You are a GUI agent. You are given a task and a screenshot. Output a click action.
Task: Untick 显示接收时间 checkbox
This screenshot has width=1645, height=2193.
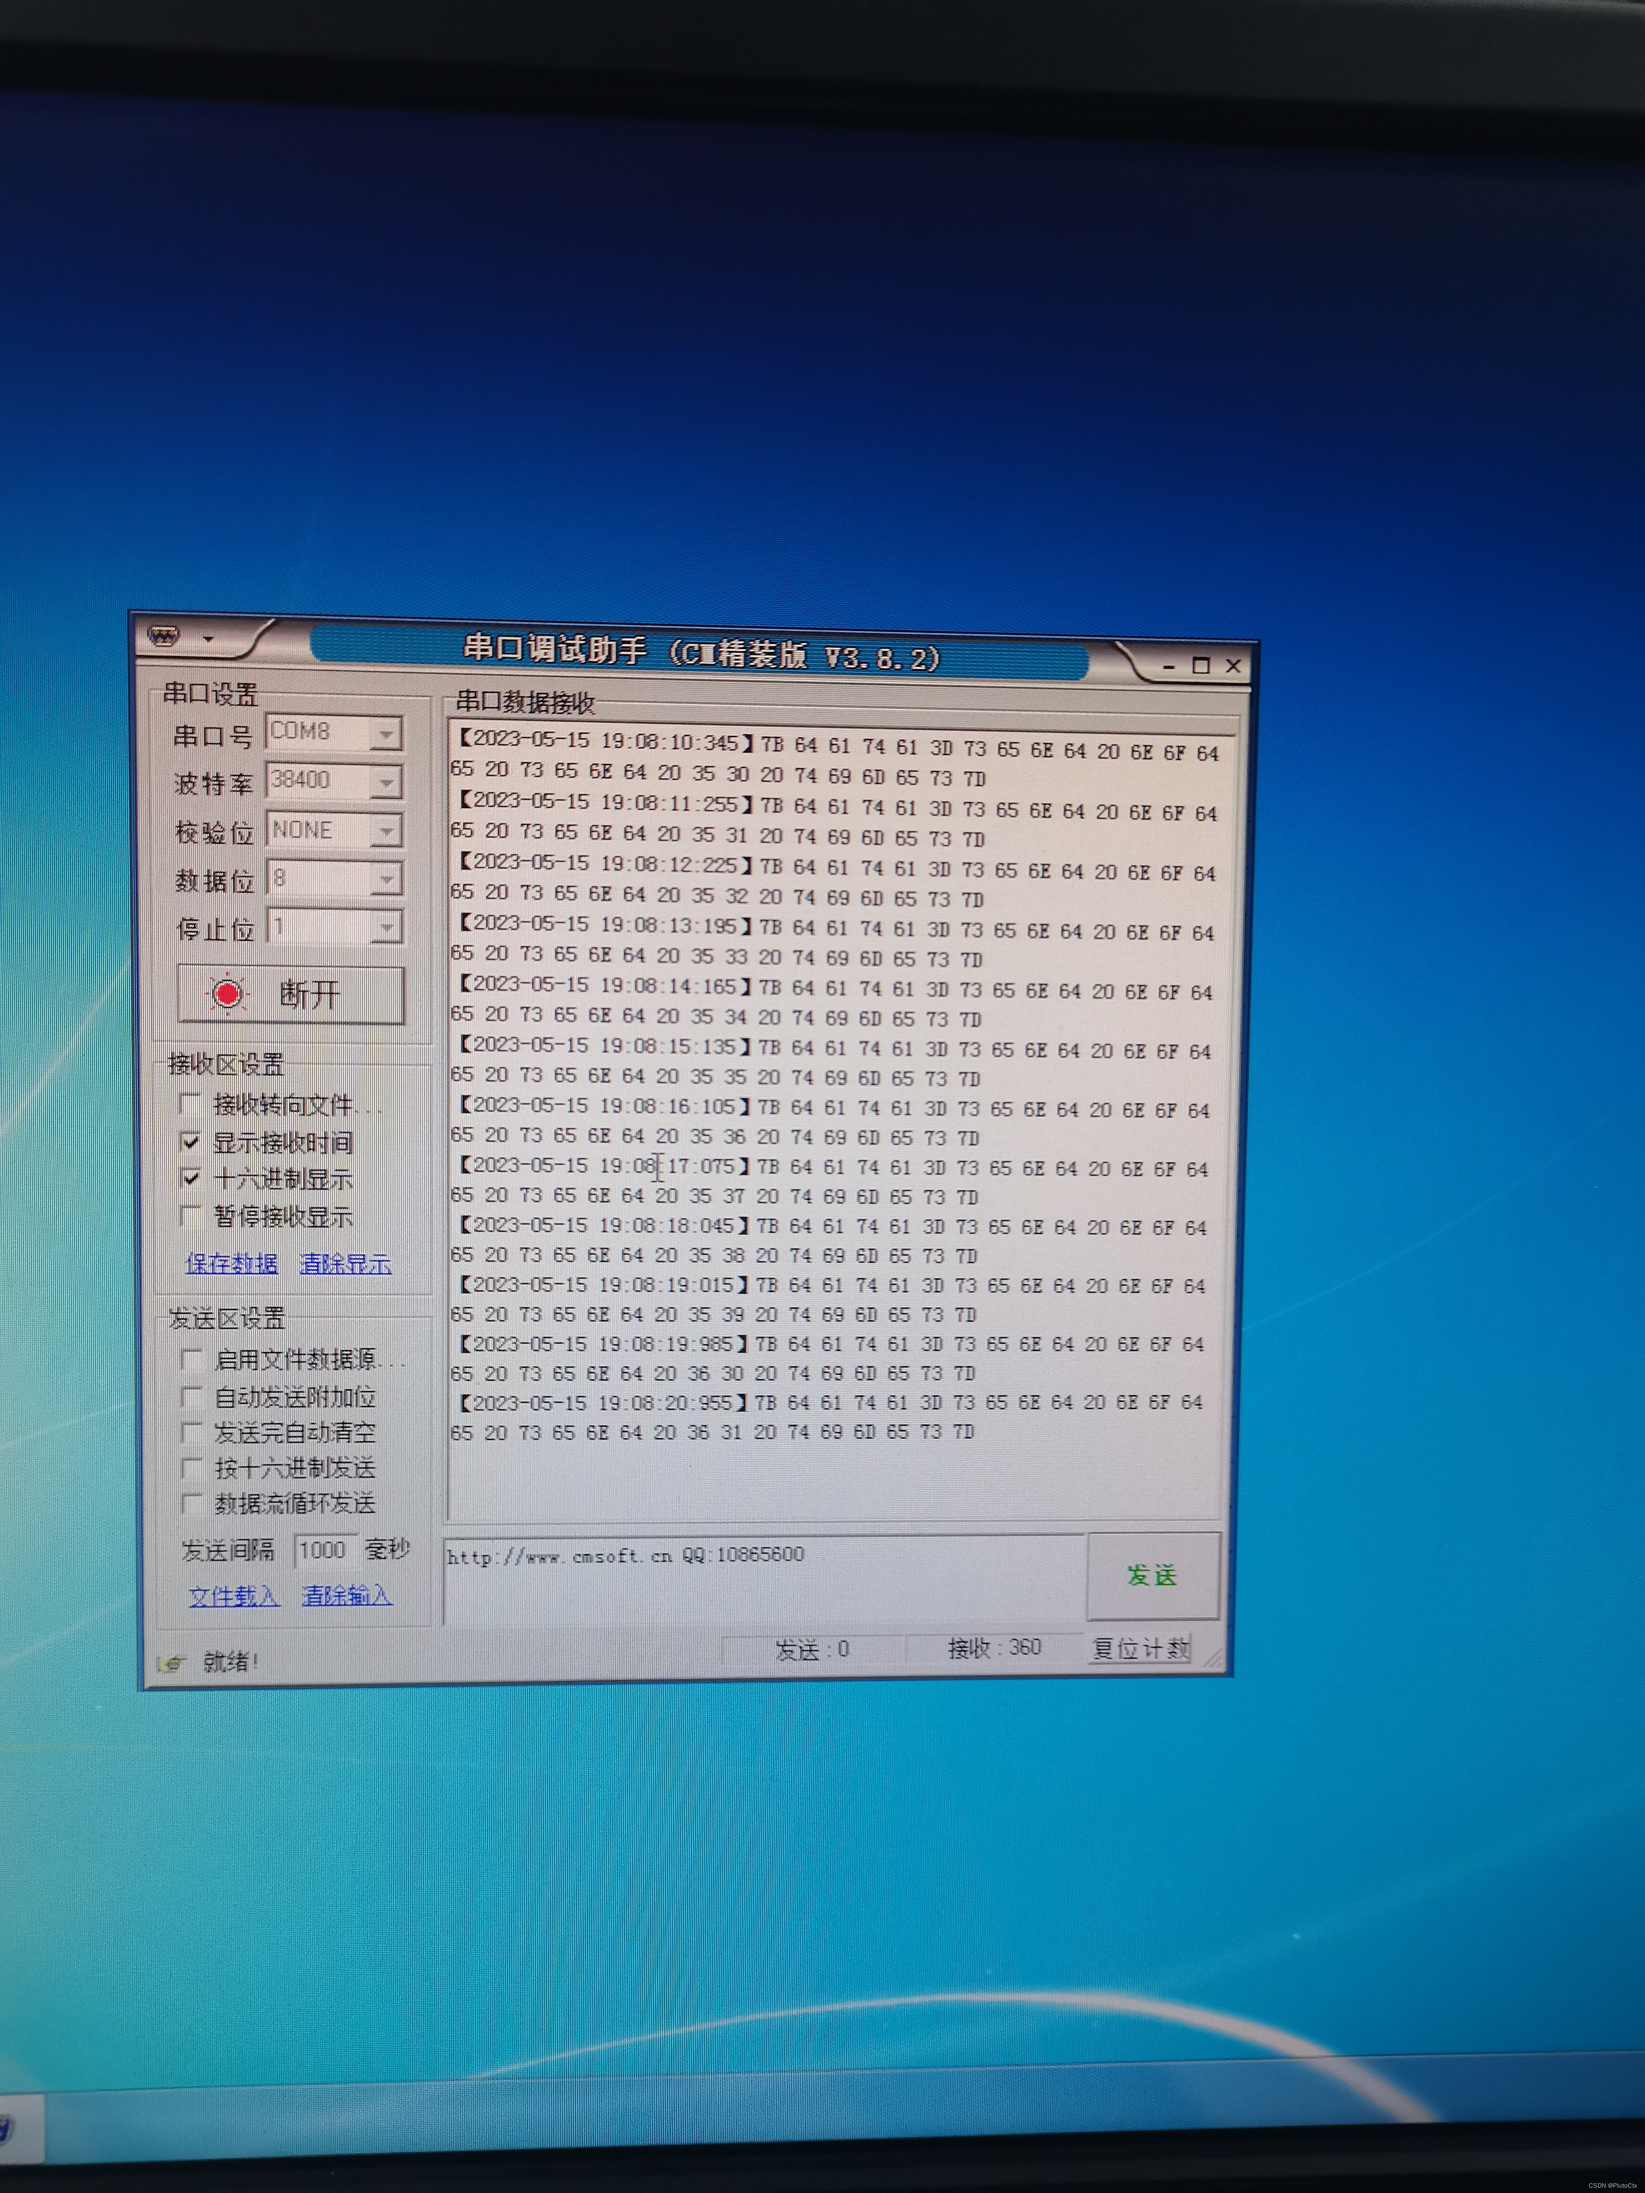coord(190,1141)
